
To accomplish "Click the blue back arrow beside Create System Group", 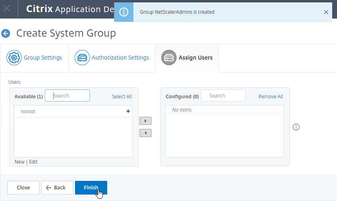I will 6,33.
